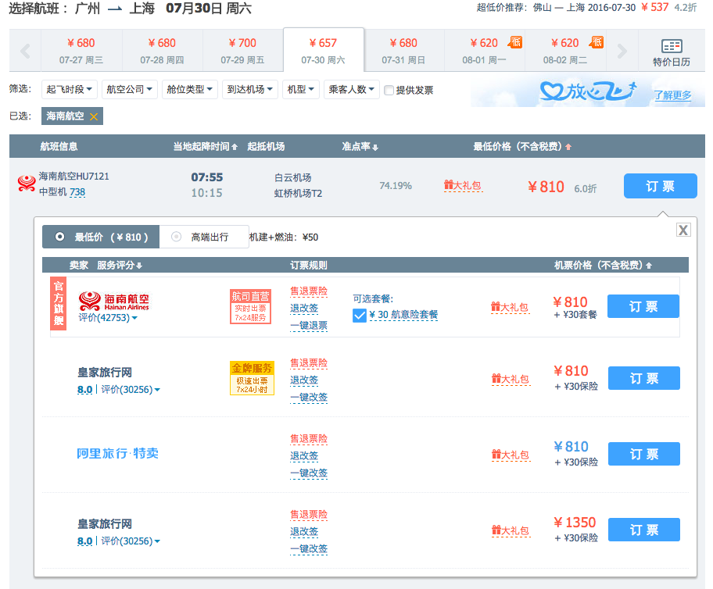This screenshot has height=589, width=713.
Task: Click 订票 for the ¥1350 offer
Action: pyautogui.click(x=643, y=530)
